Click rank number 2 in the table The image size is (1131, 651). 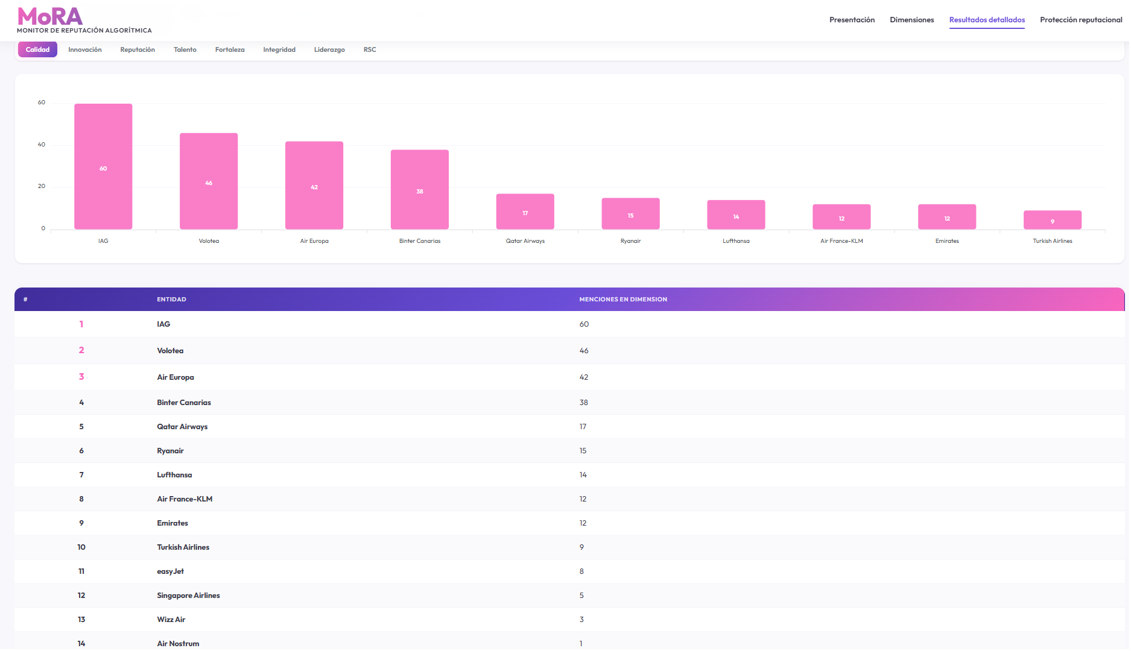coord(81,350)
